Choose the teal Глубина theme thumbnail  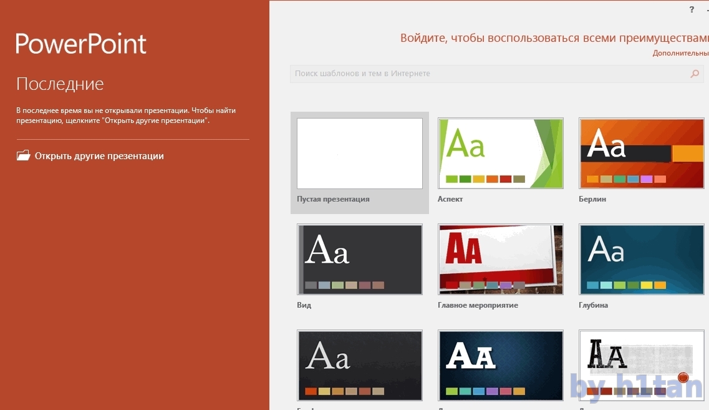(642, 260)
